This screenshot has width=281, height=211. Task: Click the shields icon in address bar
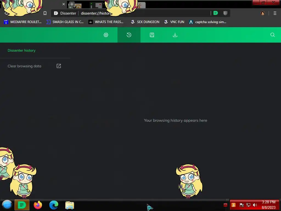point(225,13)
